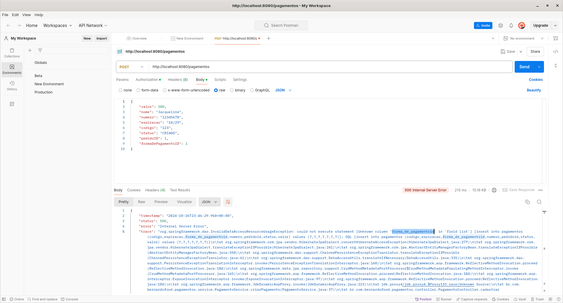Select the Beta environment

click(x=38, y=76)
